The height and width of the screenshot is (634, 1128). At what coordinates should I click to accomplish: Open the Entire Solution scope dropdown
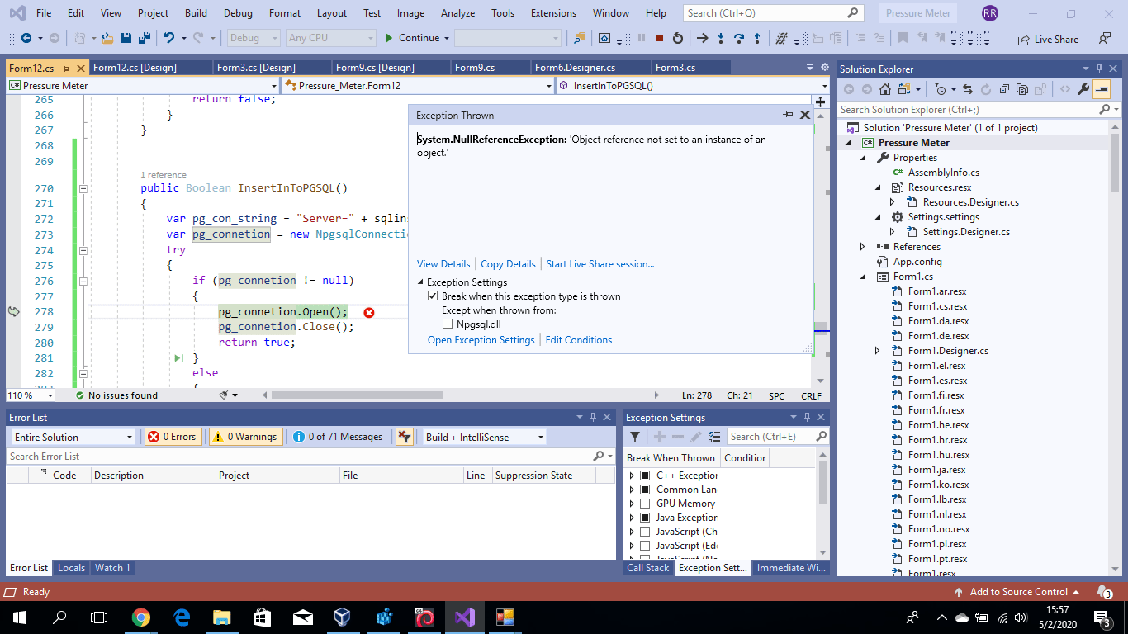click(x=73, y=437)
